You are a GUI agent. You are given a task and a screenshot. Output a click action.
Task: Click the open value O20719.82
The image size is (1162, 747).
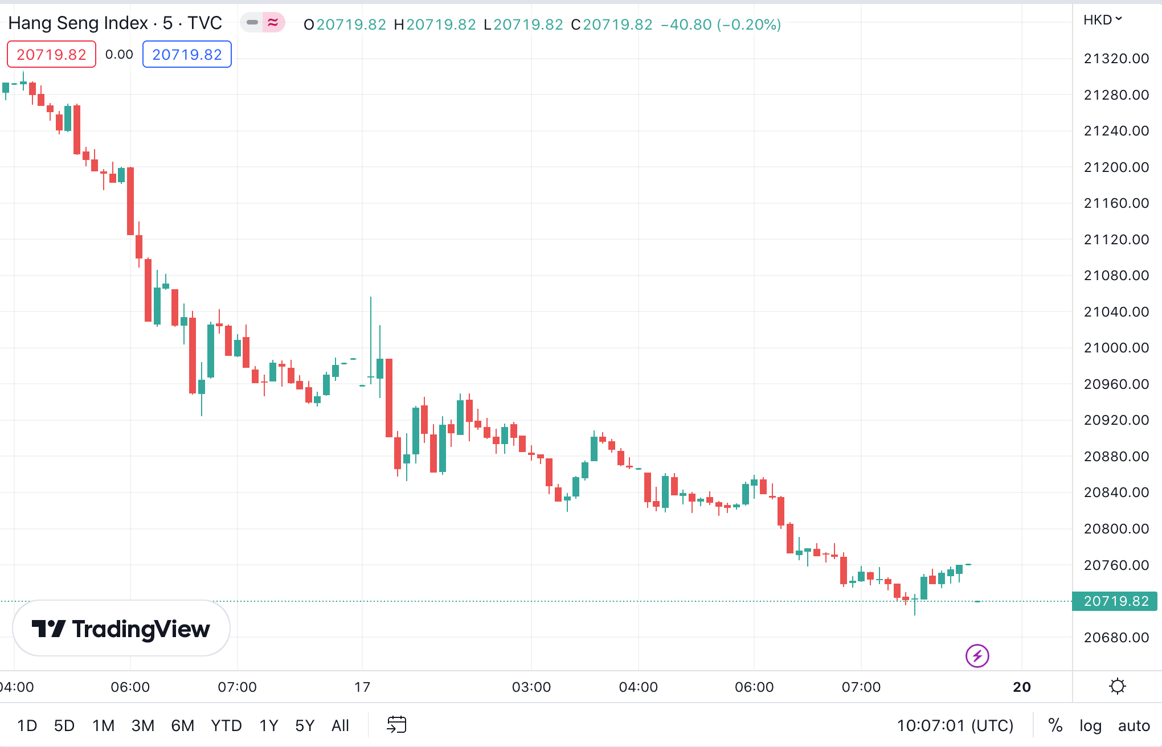click(x=345, y=24)
